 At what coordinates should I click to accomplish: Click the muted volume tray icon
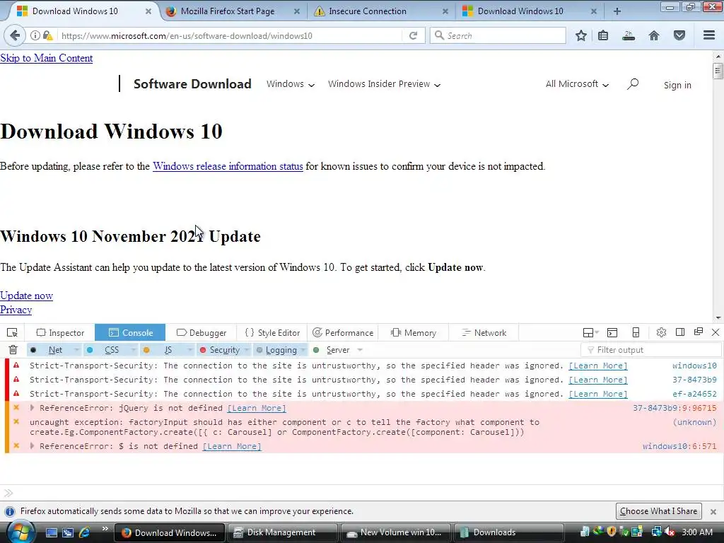[669, 532]
